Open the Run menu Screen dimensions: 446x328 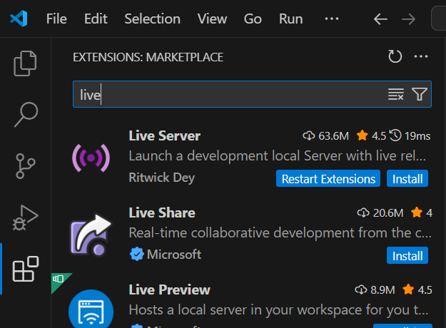coord(290,19)
